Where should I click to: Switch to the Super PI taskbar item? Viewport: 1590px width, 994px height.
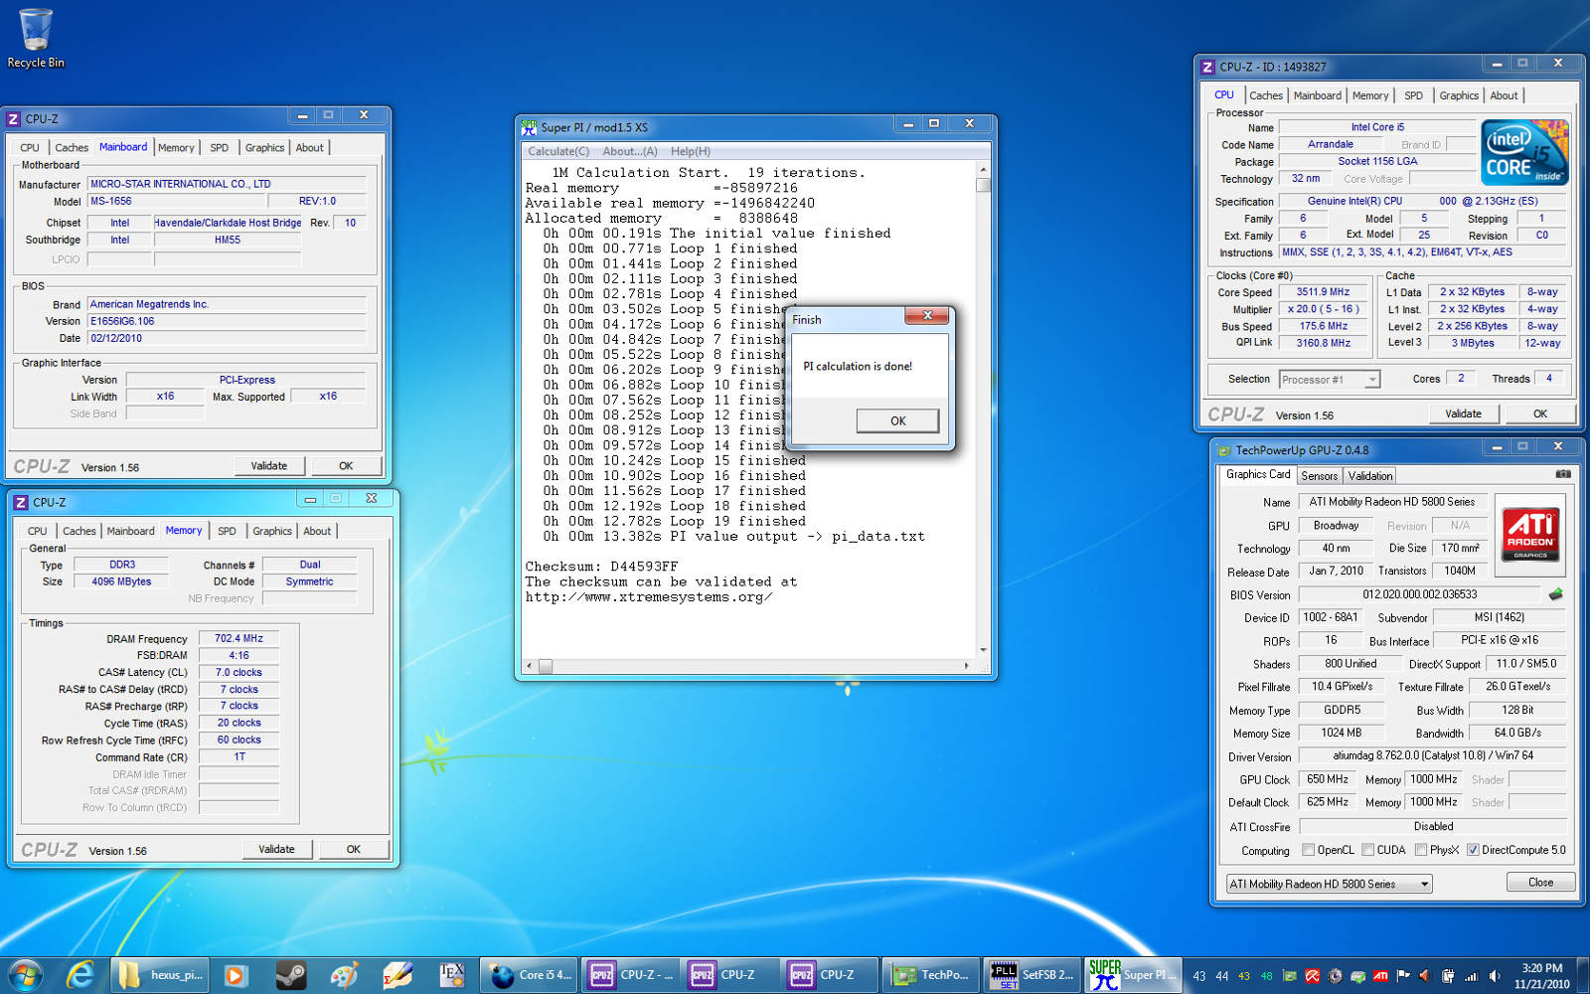(1133, 975)
